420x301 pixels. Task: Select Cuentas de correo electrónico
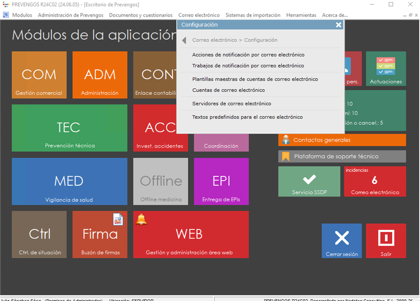[228, 90]
